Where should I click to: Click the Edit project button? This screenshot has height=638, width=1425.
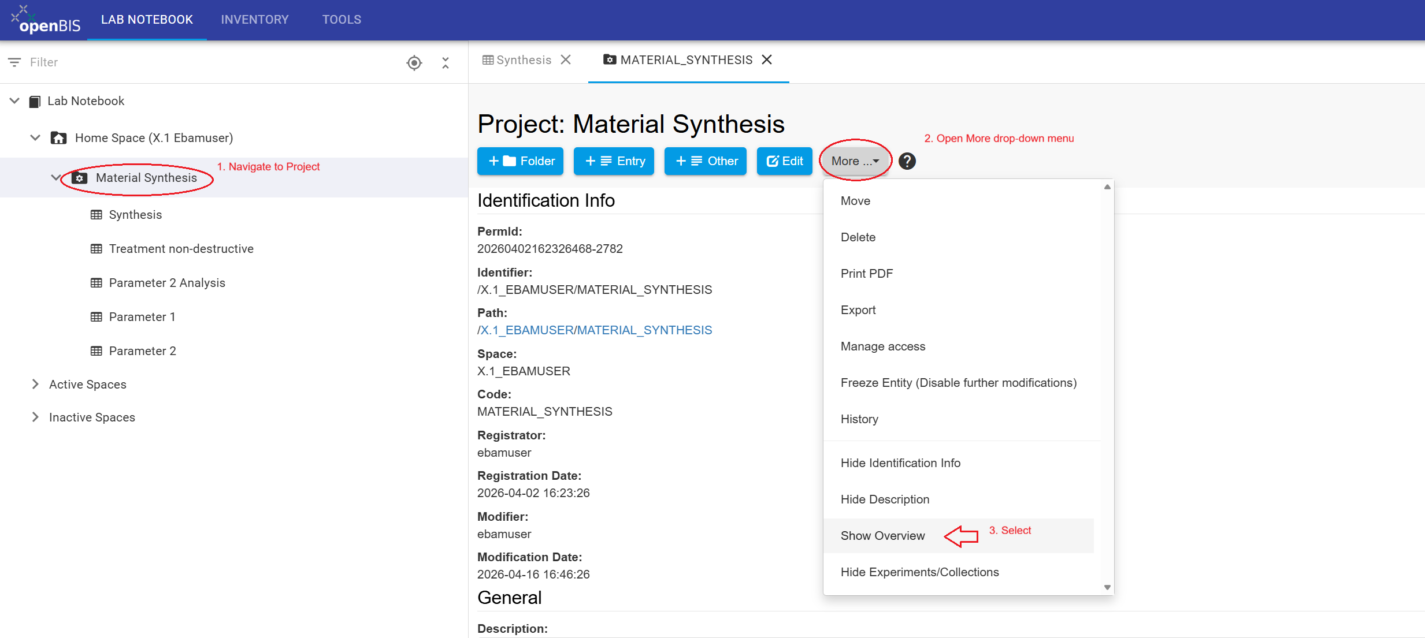(784, 161)
